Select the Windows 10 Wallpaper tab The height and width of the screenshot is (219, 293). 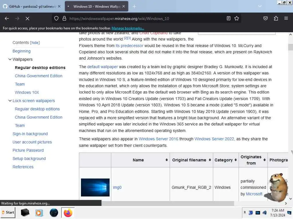tap(96, 6)
